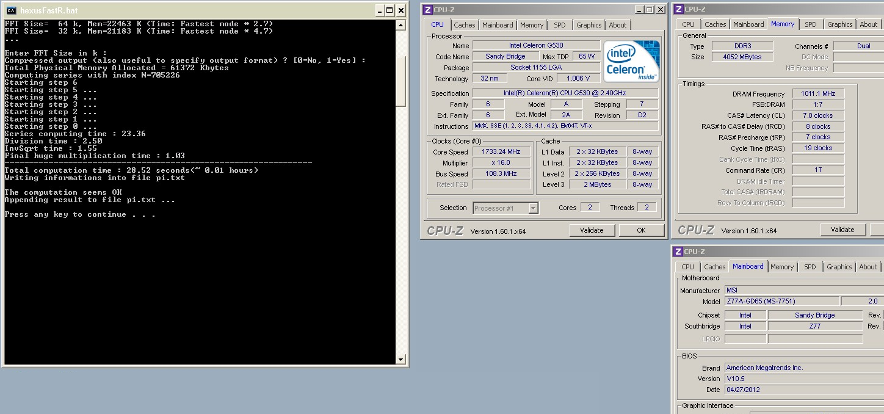The height and width of the screenshot is (414, 884).
Task: Minimize the hexusFastR.bat console window
Action: (379, 10)
